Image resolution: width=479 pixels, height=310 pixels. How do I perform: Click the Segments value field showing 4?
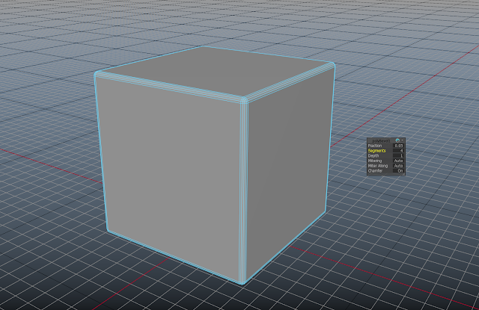[398, 151]
